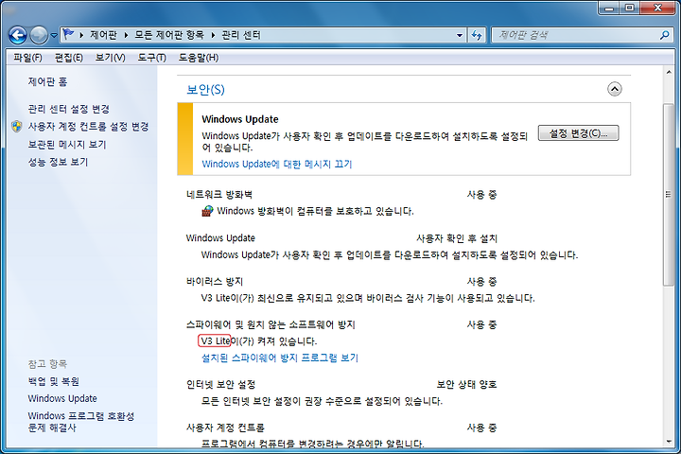This screenshot has height=454, width=681.
Task: Expand the arrow after 제어판 breadcrumb
Action: (x=126, y=35)
